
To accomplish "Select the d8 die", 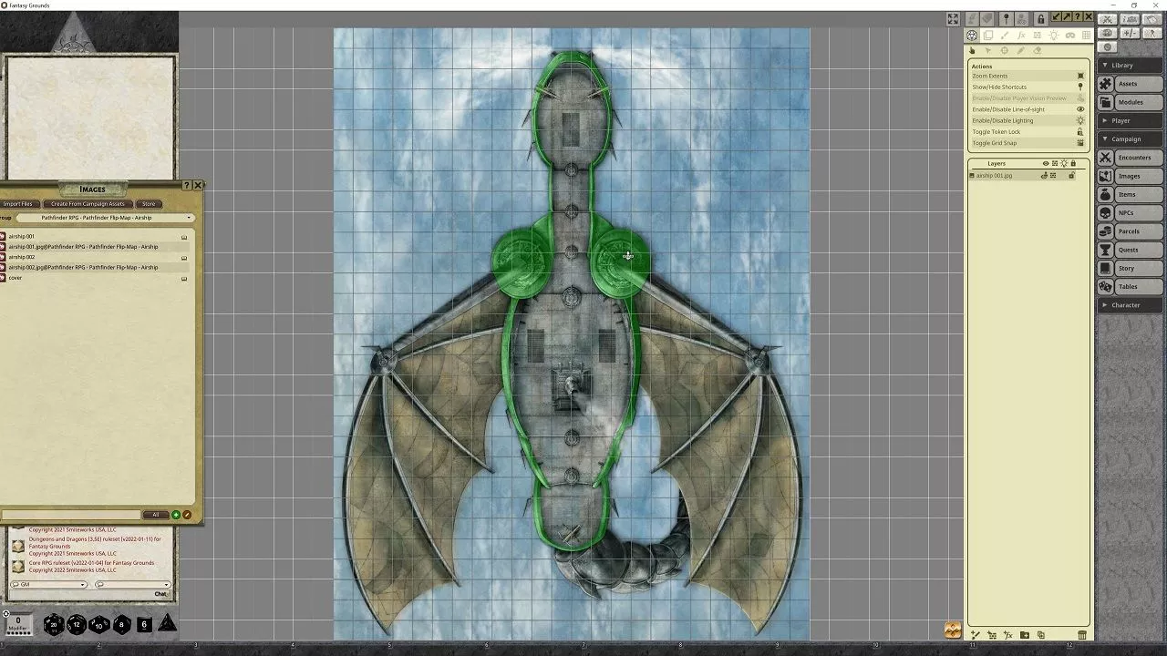I will [121, 624].
